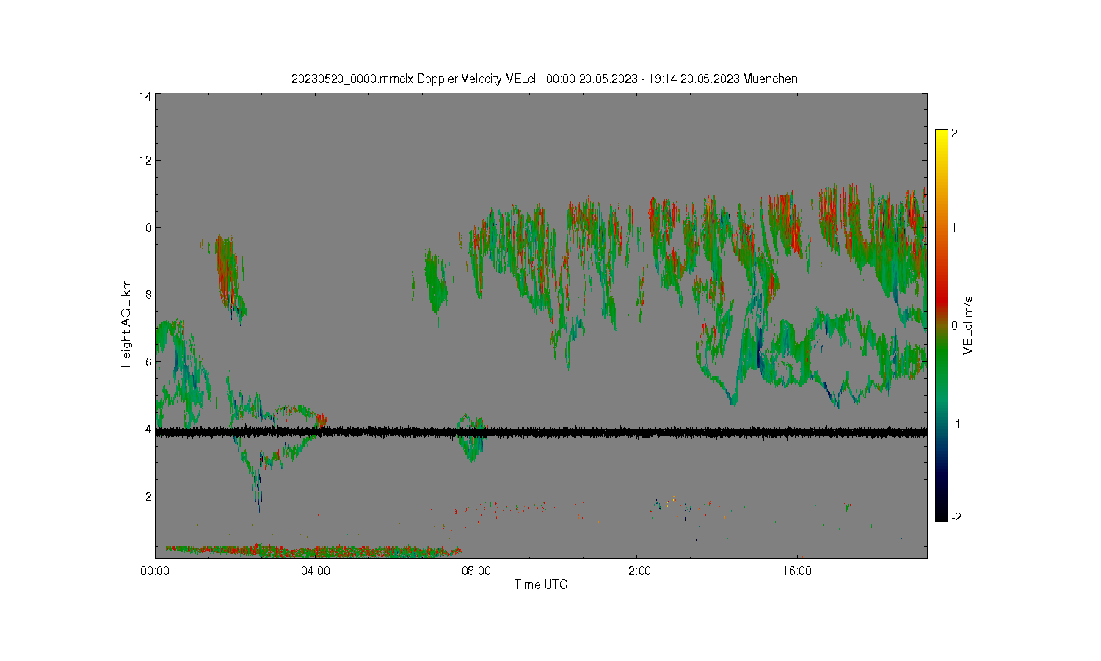Viewport: 1101px width, 661px height.
Task: Click the colorbar tick label 0
Action: [x=954, y=325]
